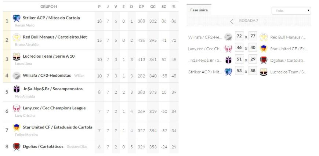Go to previous rodada with left chevron

(232, 21)
